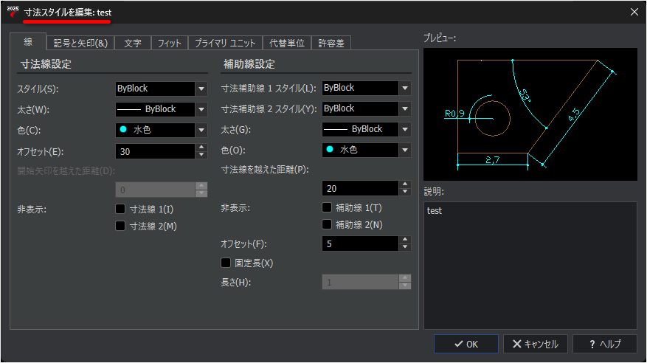Increase 寸法線を越えた距離(P) with up arrow
This screenshot has height=363, width=647.
coord(405,184)
